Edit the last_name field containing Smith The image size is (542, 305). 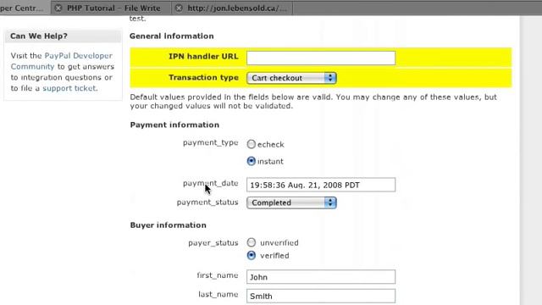click(x=321, y=296)
